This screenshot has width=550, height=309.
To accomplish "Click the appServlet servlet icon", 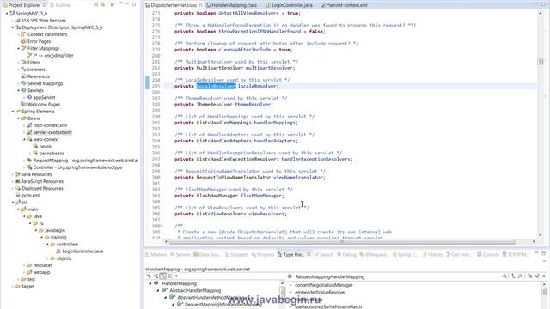I will 29,97.
